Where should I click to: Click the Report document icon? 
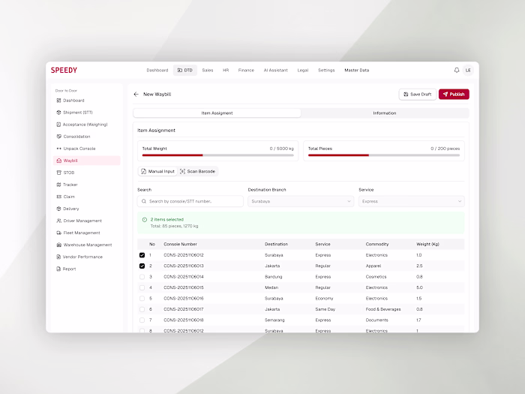coord(59,269)
